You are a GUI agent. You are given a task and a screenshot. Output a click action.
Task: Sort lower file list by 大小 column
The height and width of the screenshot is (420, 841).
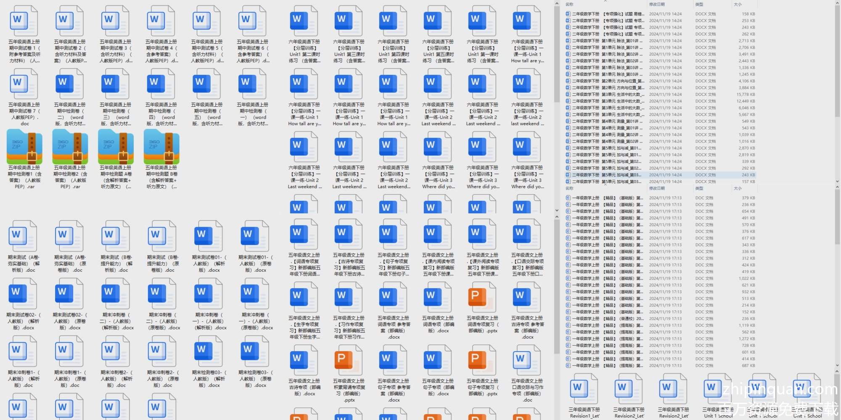coord(738,189)
